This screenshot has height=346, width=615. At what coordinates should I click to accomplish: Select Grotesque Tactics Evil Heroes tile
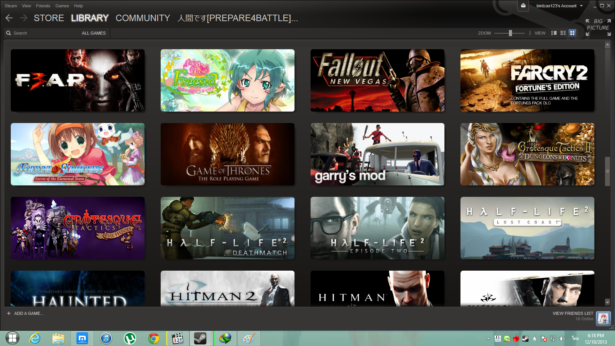(x=78, y=228)
